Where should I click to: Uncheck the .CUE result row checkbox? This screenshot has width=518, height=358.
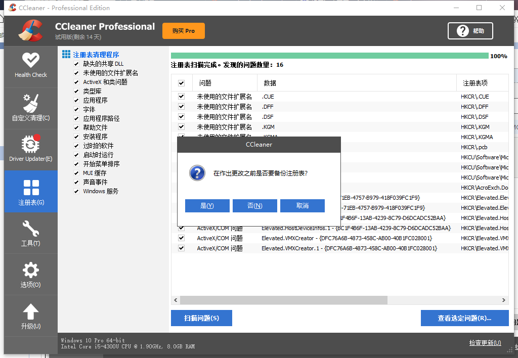[182, 97]
